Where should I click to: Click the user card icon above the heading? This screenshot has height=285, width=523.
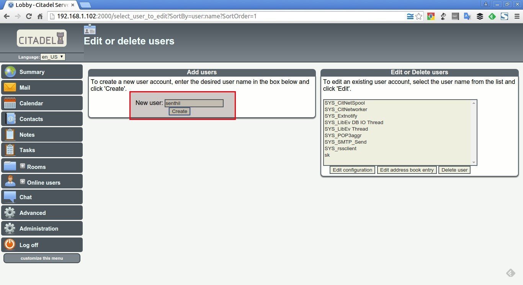coord(90,29)
